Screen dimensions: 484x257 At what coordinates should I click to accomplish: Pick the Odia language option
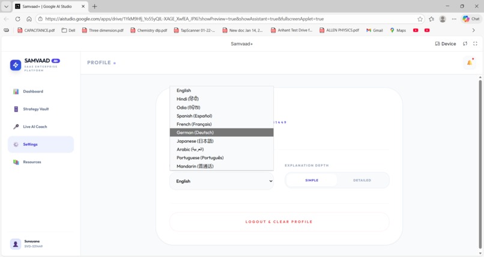tap(222, 107)
